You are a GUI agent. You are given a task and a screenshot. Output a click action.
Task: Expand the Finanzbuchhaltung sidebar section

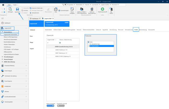pos(26,66)
